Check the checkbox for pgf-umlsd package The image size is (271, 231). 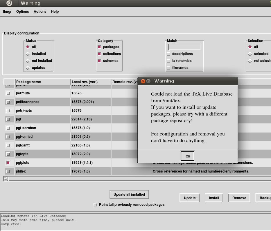8,137
